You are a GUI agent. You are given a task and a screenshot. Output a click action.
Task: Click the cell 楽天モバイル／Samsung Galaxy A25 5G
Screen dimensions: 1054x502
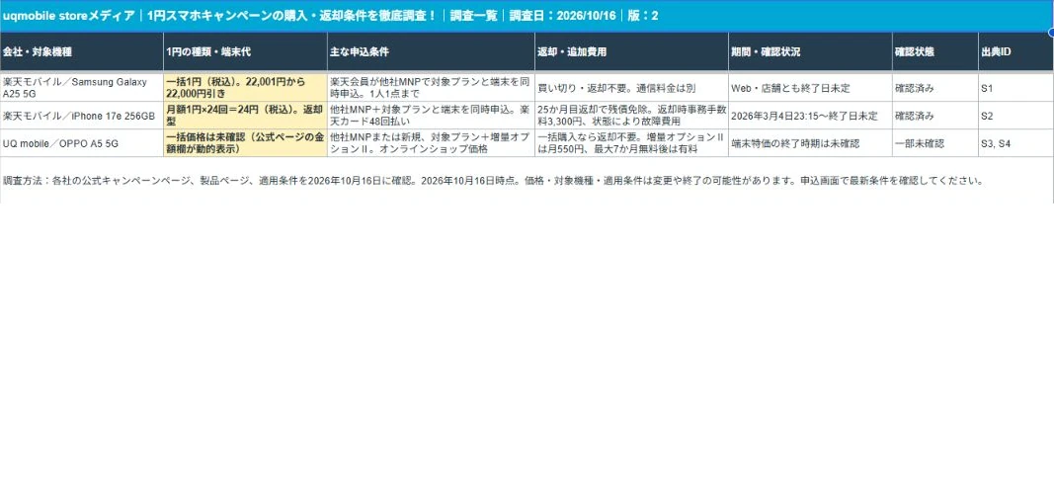point(81,87)
